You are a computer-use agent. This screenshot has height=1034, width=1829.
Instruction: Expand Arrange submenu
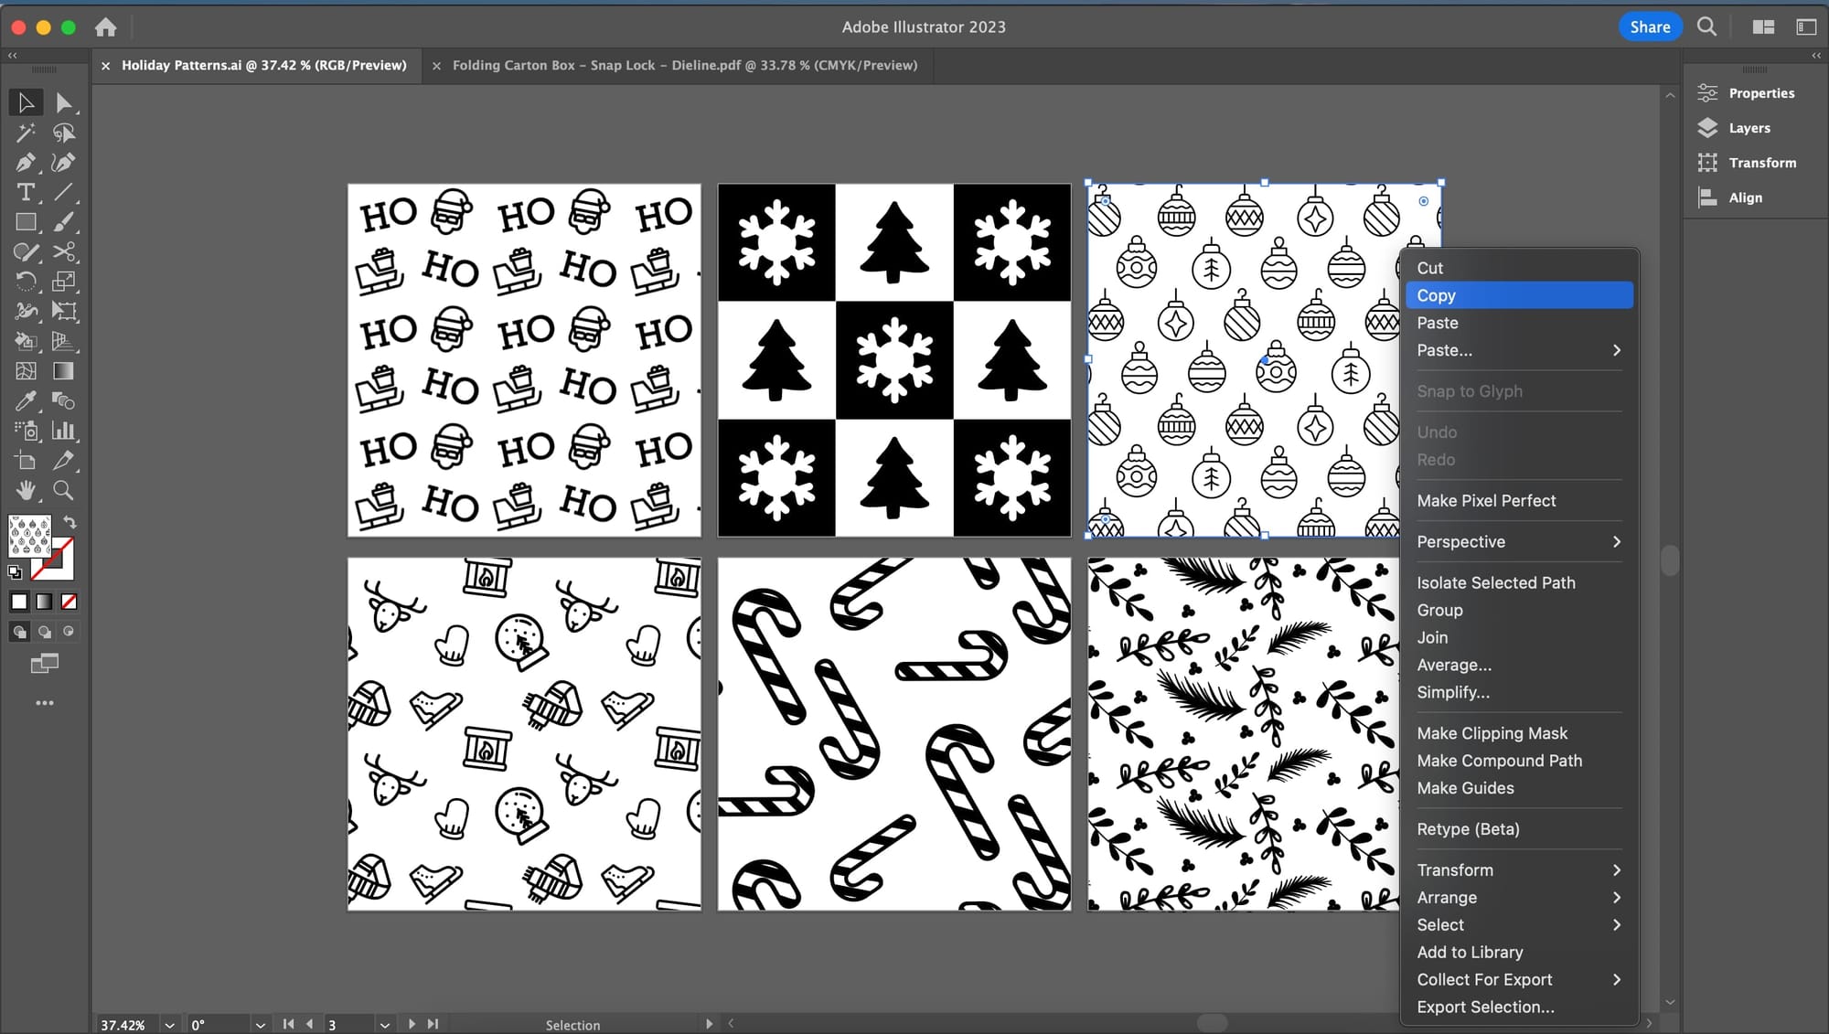pos(1519,897)
